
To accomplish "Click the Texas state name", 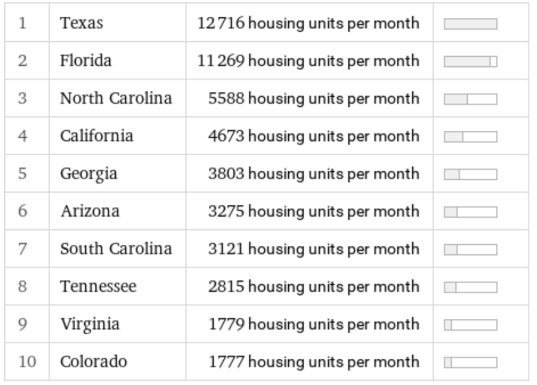I will tap(82, 23).
